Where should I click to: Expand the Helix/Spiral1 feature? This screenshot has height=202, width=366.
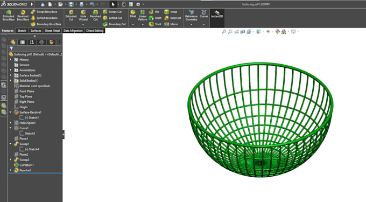tap(11, 123)
